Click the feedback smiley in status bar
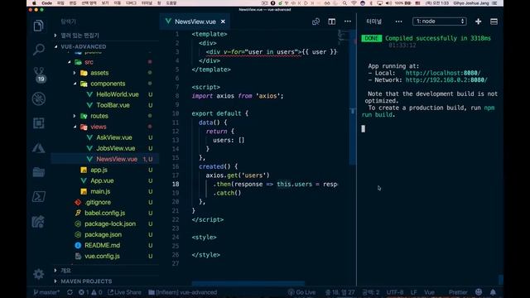Screen dimensions: 530x298 click(479, 292)
